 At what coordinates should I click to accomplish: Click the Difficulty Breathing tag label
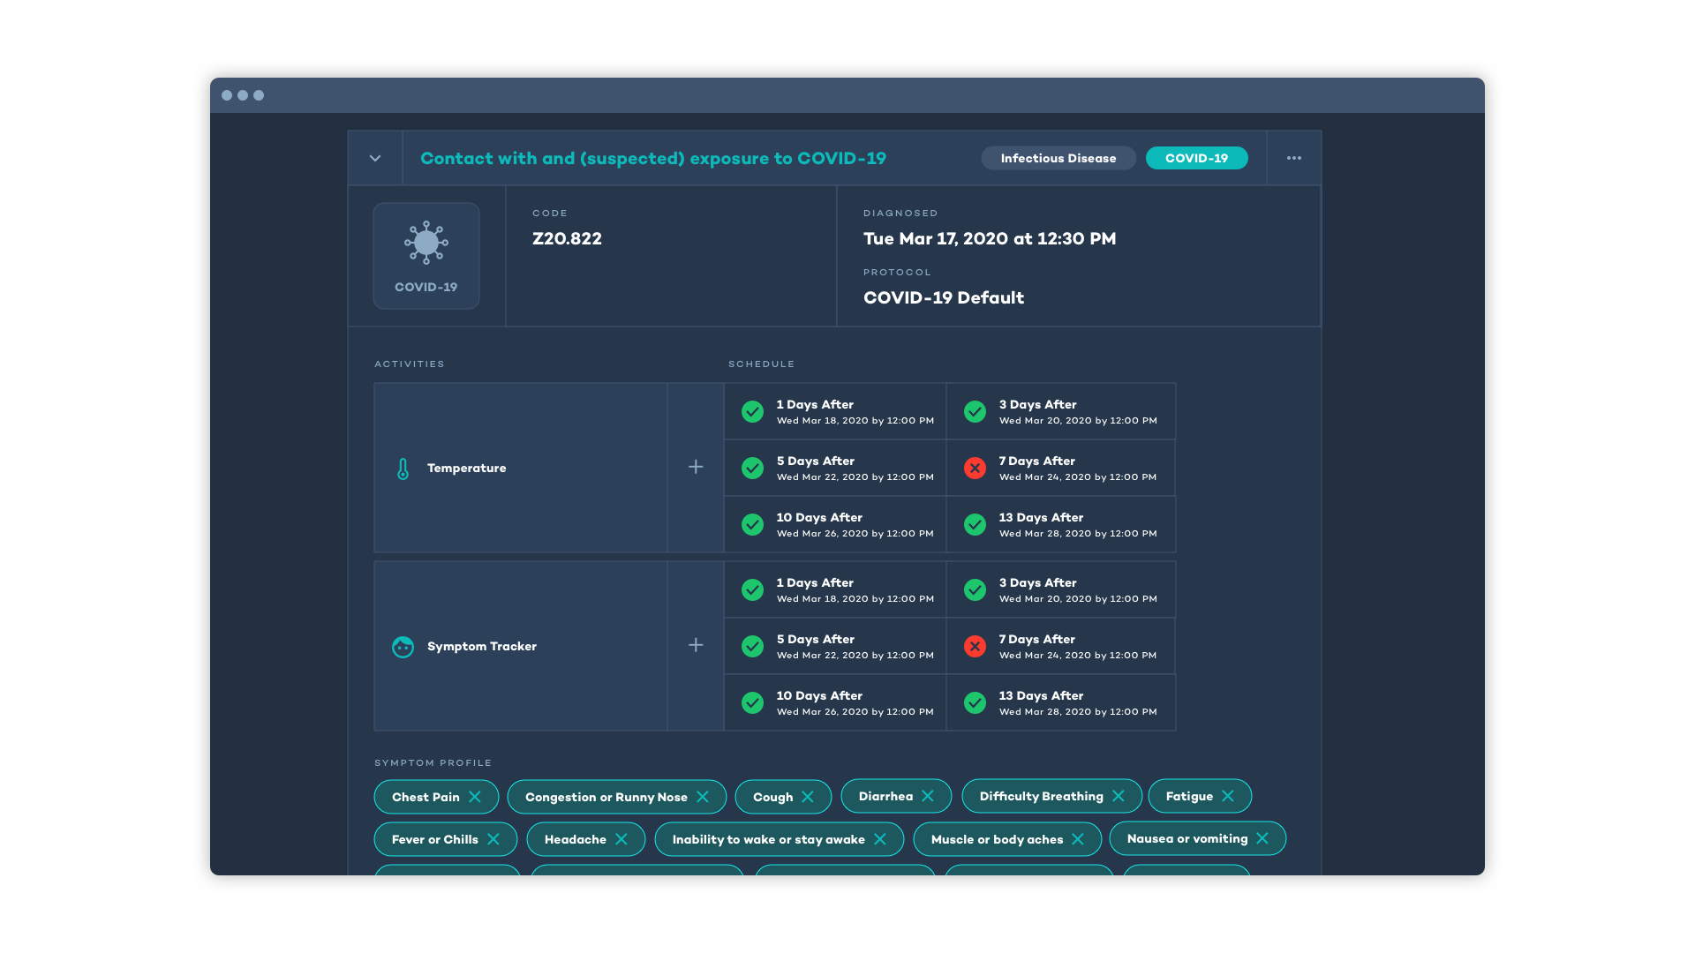1041,796
